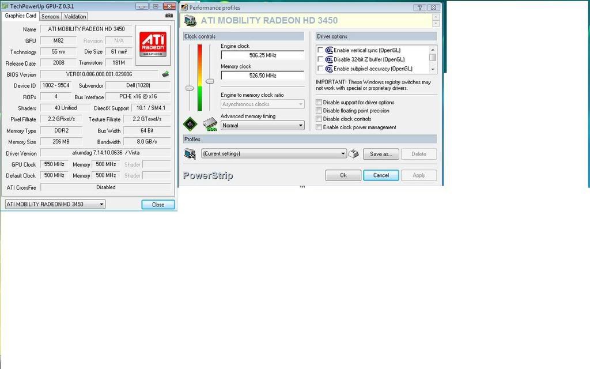Viewport: 590px width, 369px height.
Task: Click the Delete profile button
Action: [419, 154]
